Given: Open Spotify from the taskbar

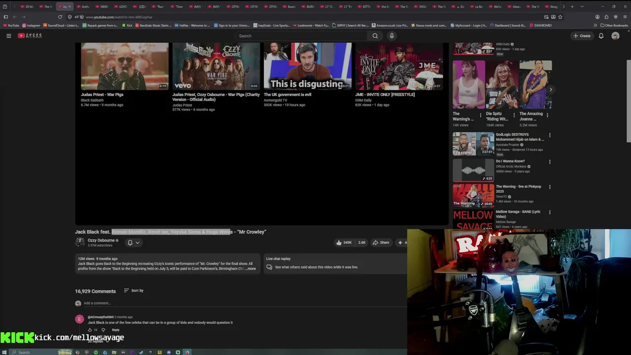Looking at the screenshot, I should point(96,352).
